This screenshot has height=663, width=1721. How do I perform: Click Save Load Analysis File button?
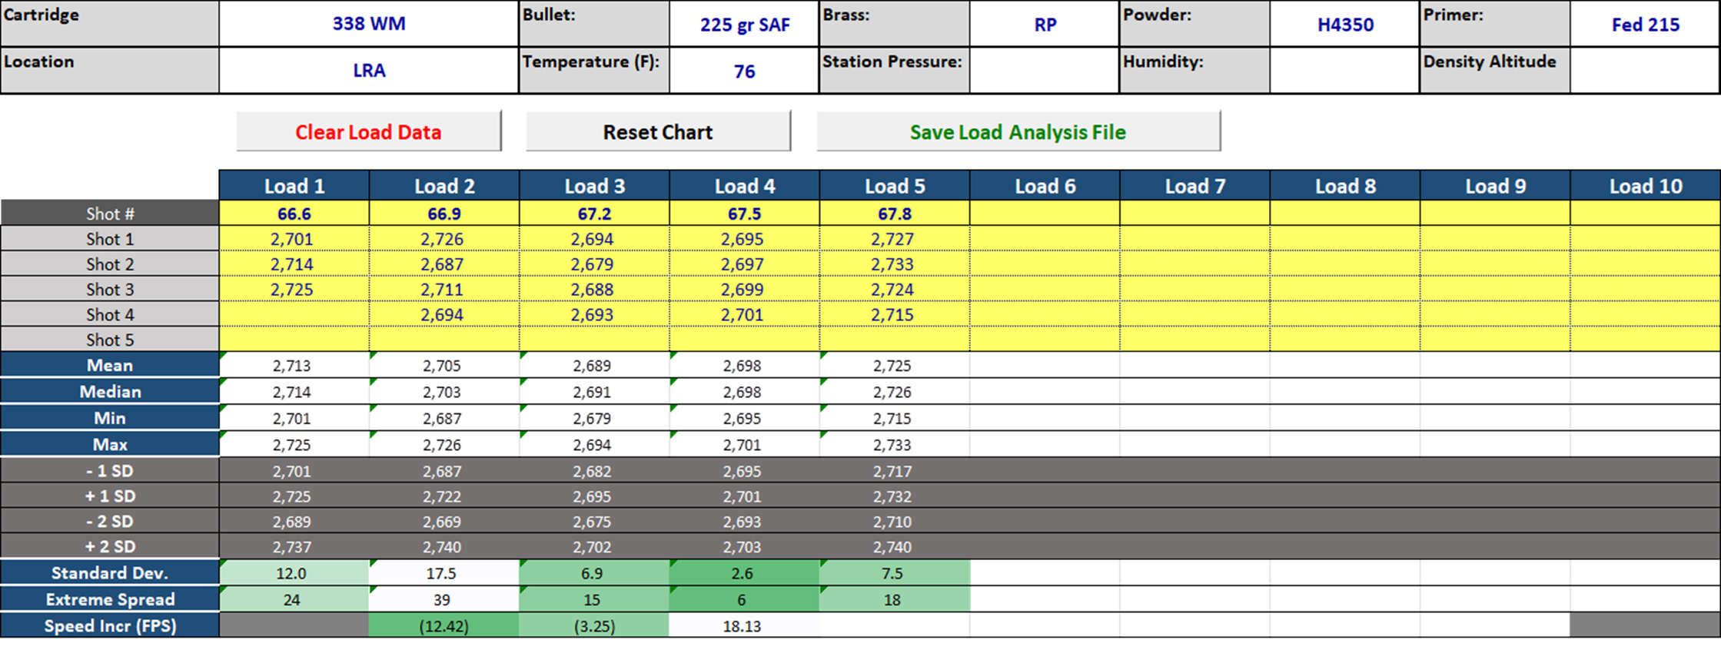click(1018, 132)
